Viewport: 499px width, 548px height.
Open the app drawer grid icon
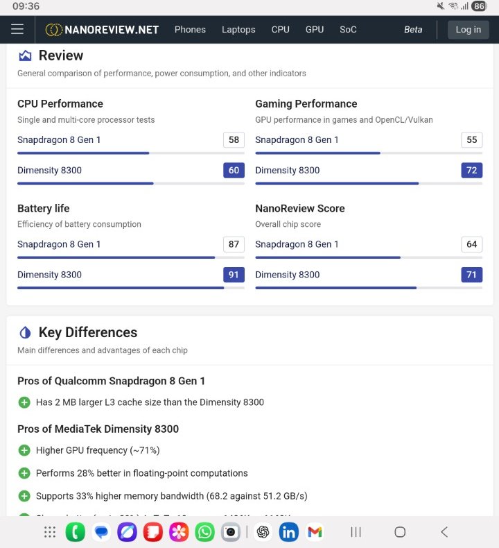tap(50, 532)
